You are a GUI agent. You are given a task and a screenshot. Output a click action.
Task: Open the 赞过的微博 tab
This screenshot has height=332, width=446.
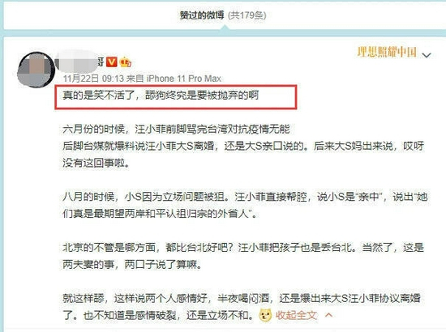202,15
